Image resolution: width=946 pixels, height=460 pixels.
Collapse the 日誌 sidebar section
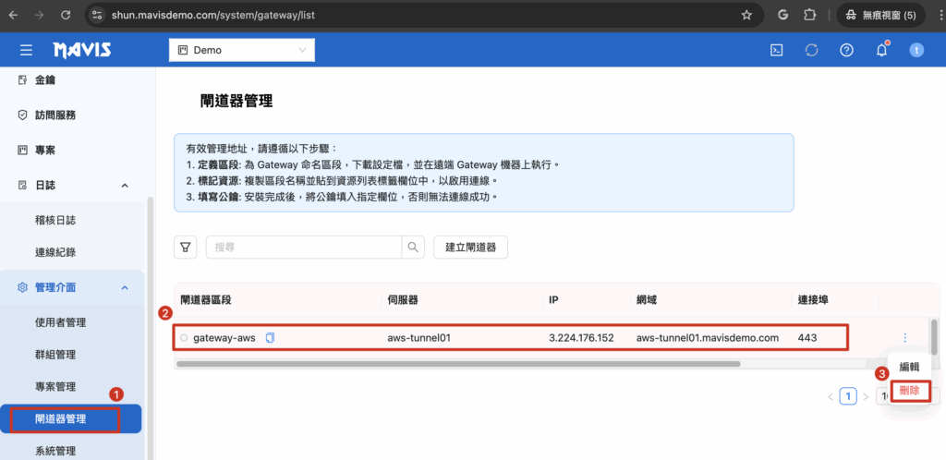(125, 186)
